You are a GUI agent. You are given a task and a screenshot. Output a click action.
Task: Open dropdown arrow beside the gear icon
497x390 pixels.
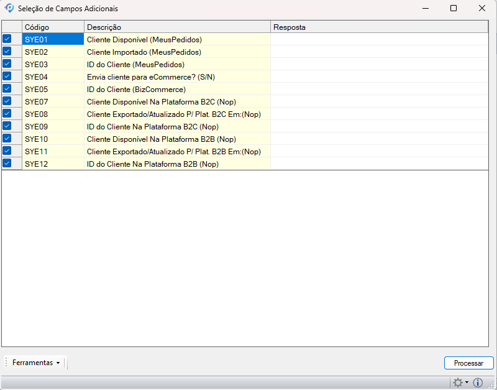(467, 384)
